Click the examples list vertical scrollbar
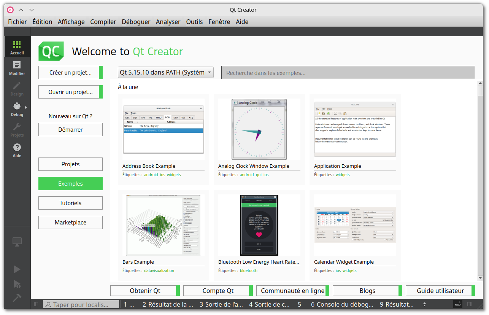The image size is (489, 315). pos(480,181)
